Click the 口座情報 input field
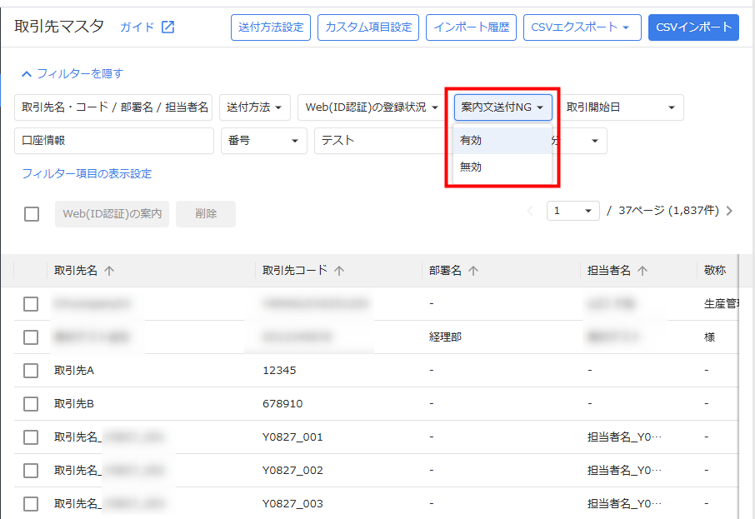Viewport: 755px width, 519px height. pos(114,141)
